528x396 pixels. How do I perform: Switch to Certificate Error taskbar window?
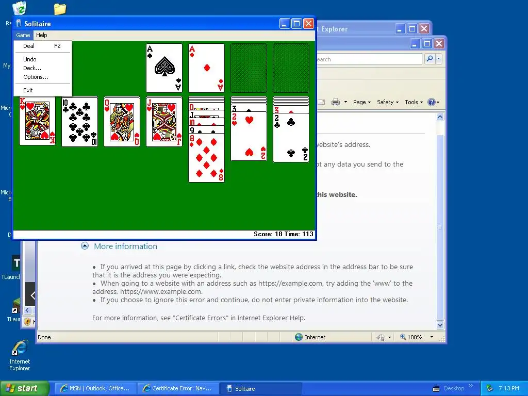coord(178,388)
